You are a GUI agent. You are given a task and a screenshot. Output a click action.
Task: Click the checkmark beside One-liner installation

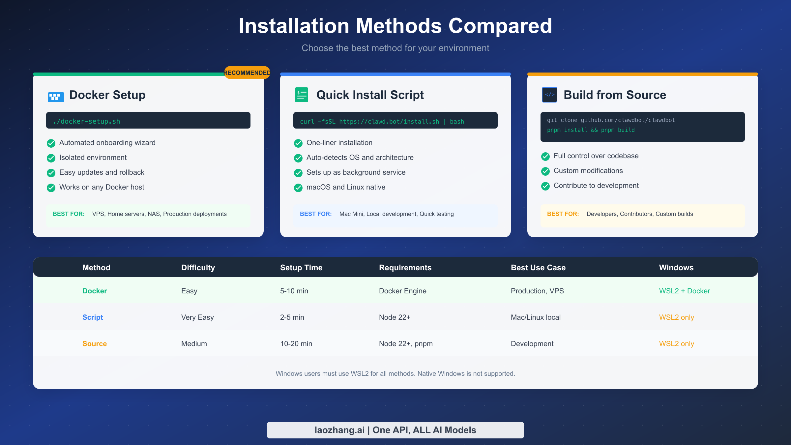(298, 143)
